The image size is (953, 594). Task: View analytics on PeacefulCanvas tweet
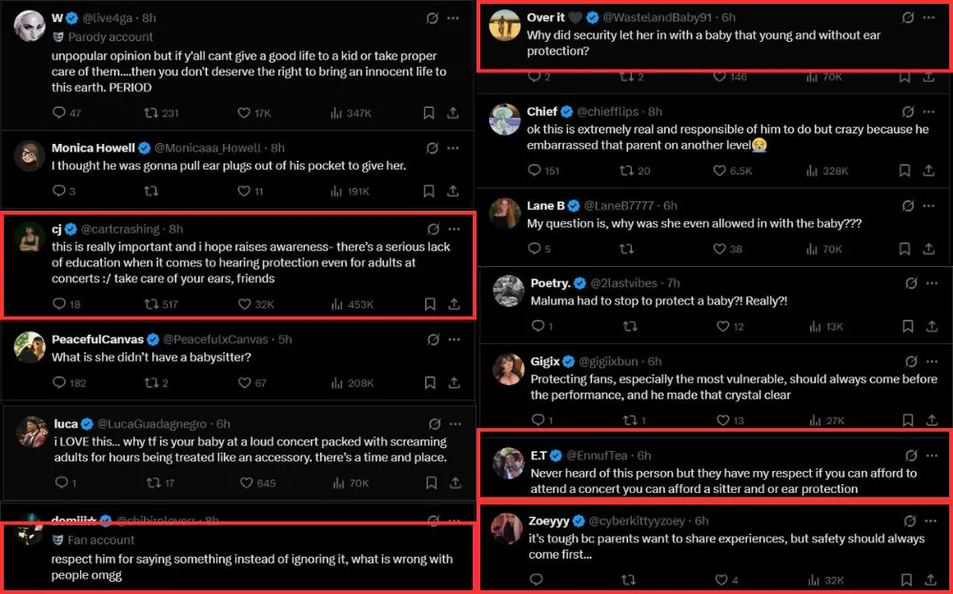335,382
